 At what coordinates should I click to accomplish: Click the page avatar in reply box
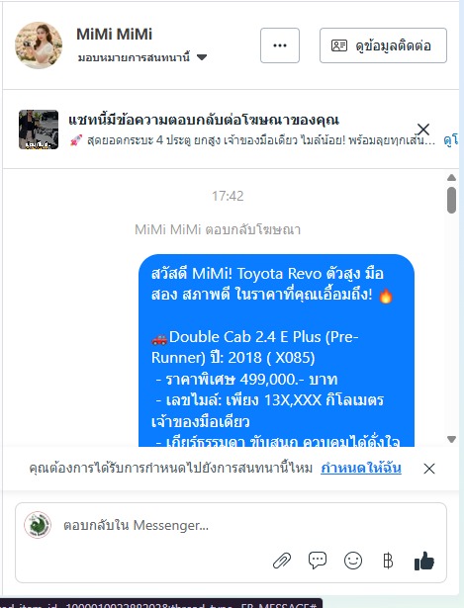(x=38, y=525)
